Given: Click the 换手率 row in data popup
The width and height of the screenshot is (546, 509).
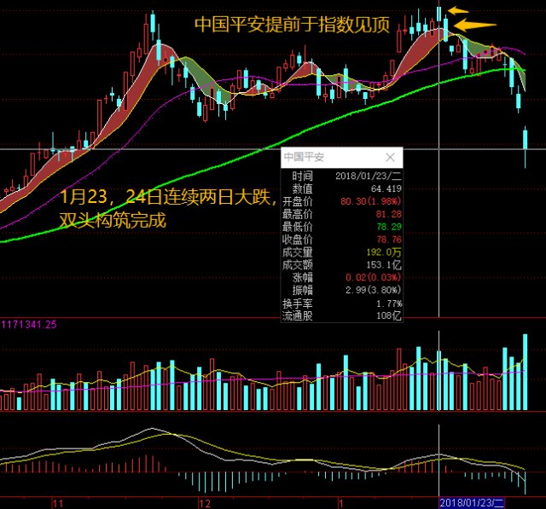Looking at the screenshot, I should [341, 304].
